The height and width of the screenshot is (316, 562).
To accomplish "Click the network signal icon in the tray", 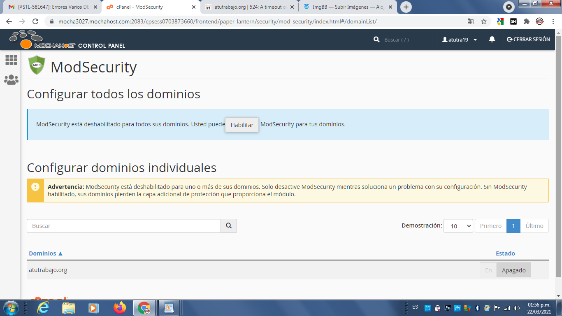I will [506, 308].
